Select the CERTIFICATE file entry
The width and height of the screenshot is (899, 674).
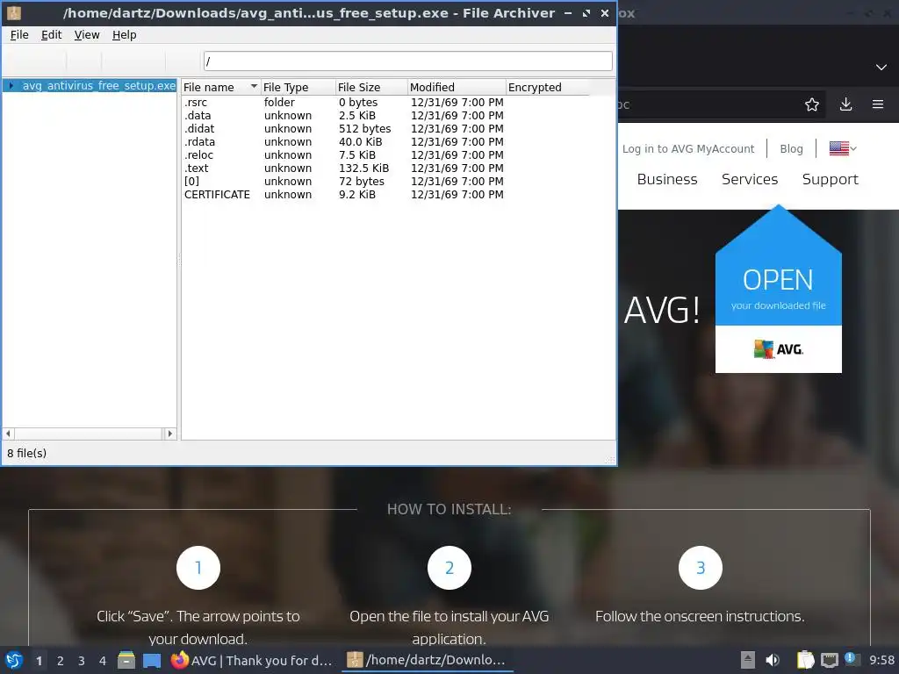(x=217, y=194)
